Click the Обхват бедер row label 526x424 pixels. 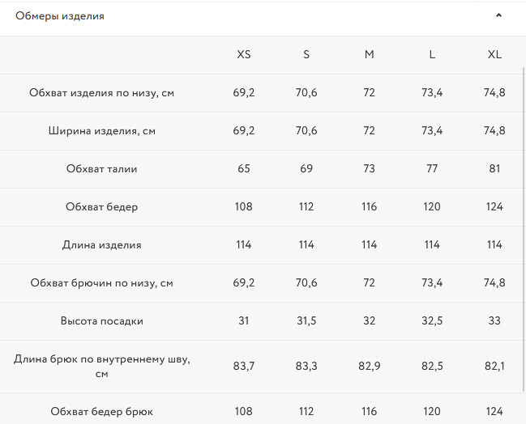[x=102, y=207]
